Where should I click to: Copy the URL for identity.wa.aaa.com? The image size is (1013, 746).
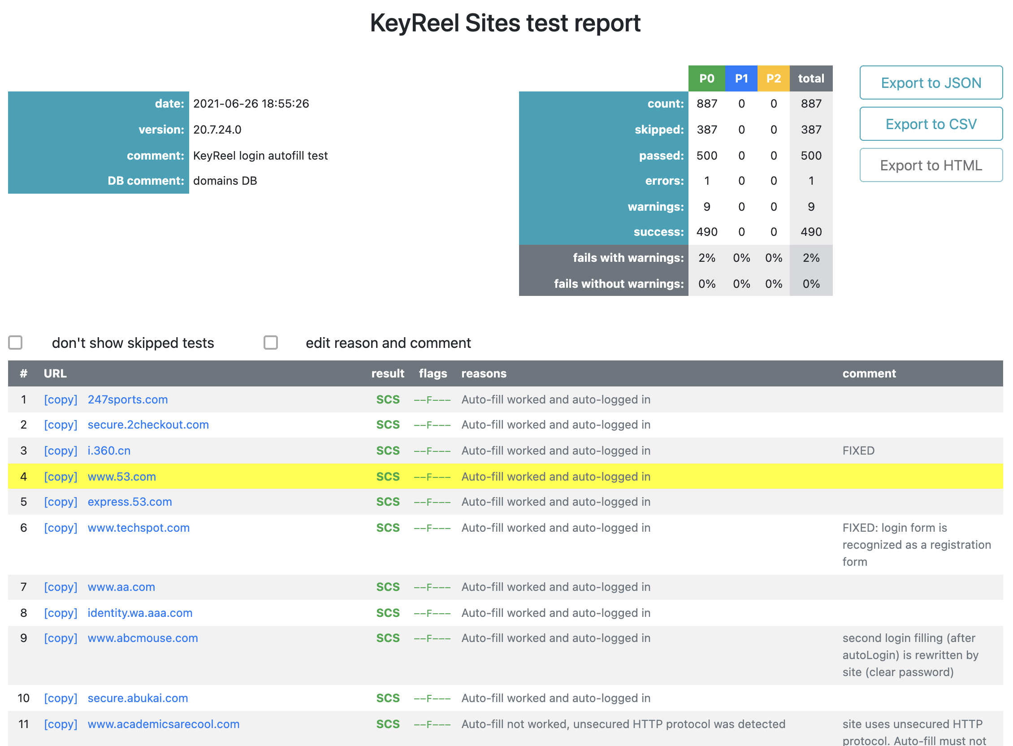pos(61,613)
